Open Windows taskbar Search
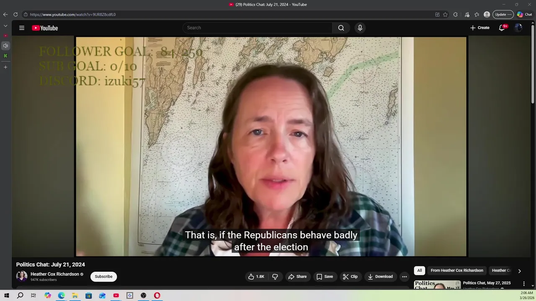536x301 pixels. pyautogui.click(x=20, y=296)
